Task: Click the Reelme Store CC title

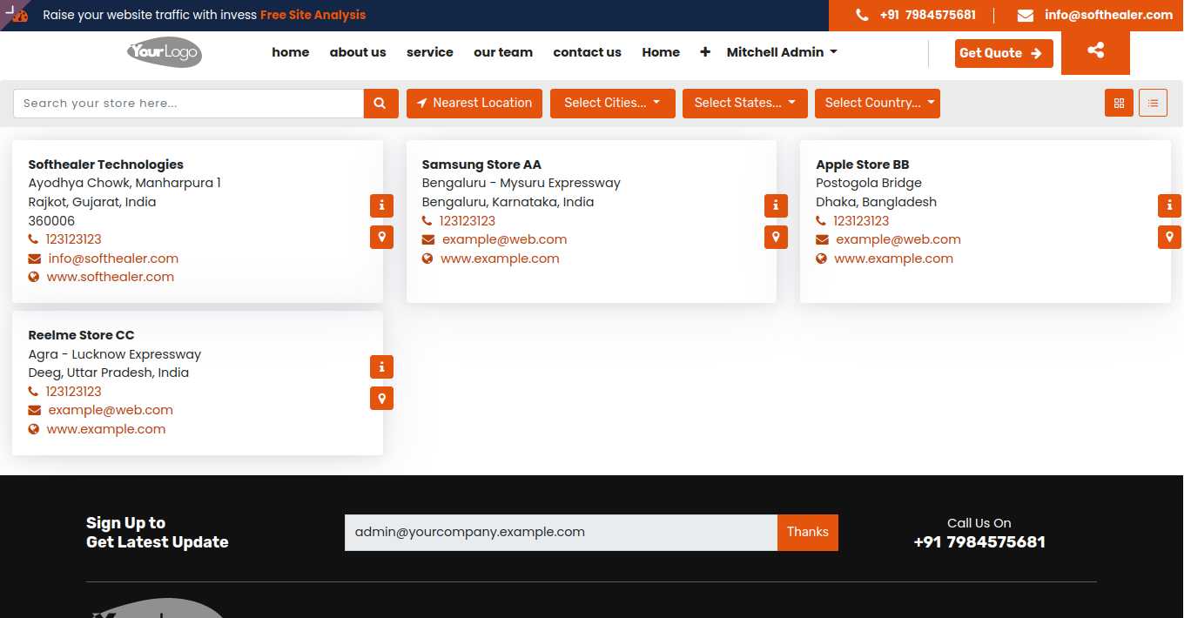Action: [x=82, y=335]
